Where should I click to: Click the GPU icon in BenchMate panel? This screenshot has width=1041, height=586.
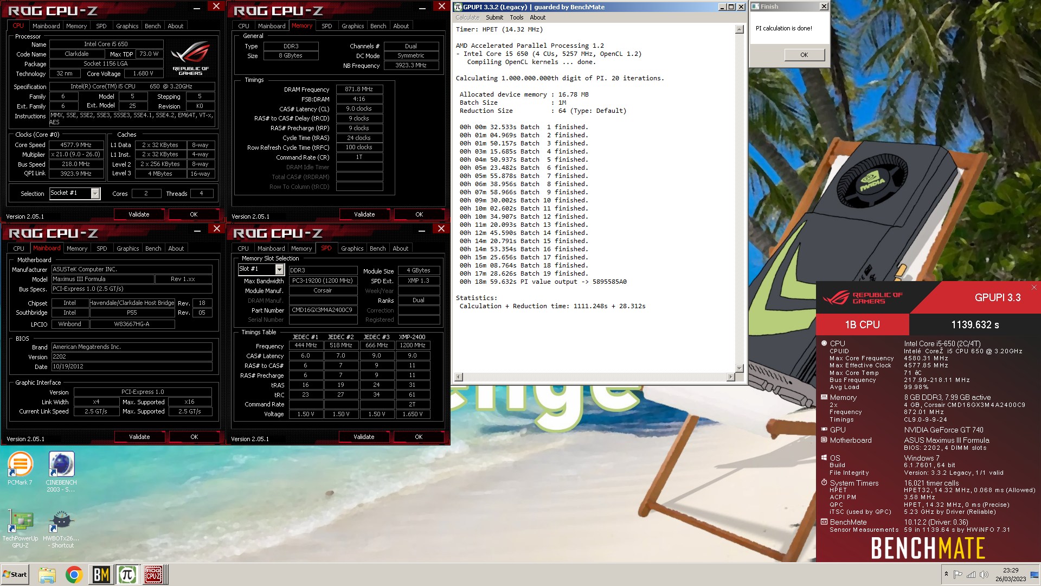click(824, 430)
